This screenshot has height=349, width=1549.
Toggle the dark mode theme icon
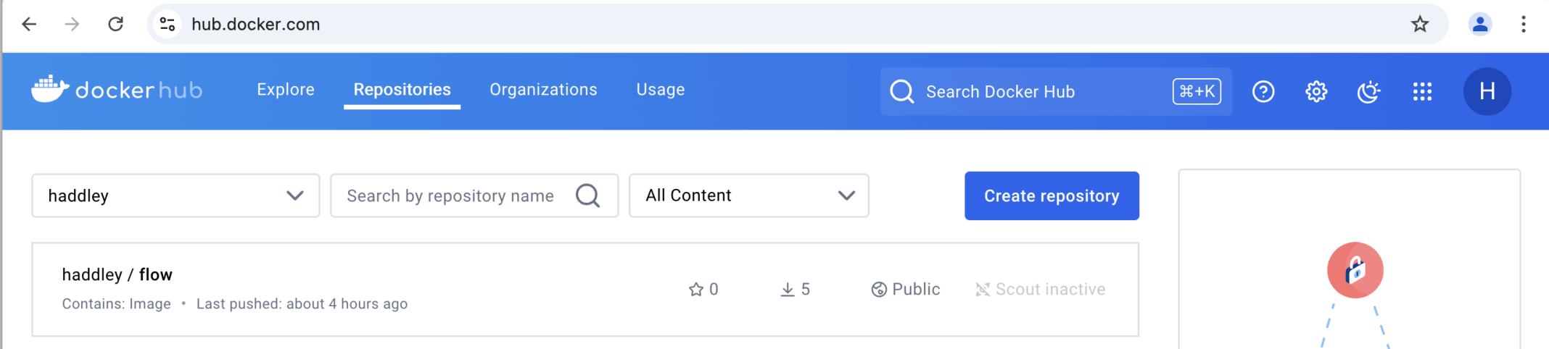tap(1368, 92)
